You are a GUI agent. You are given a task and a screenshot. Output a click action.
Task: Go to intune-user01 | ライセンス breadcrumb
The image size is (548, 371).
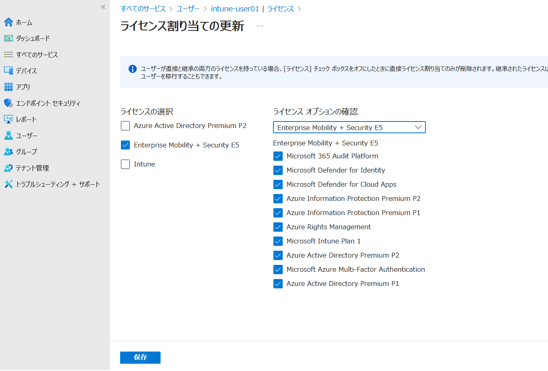pos(252,9)
